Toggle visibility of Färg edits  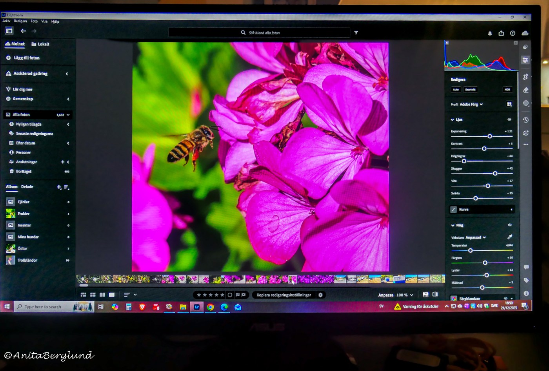(x=509, y=225)
